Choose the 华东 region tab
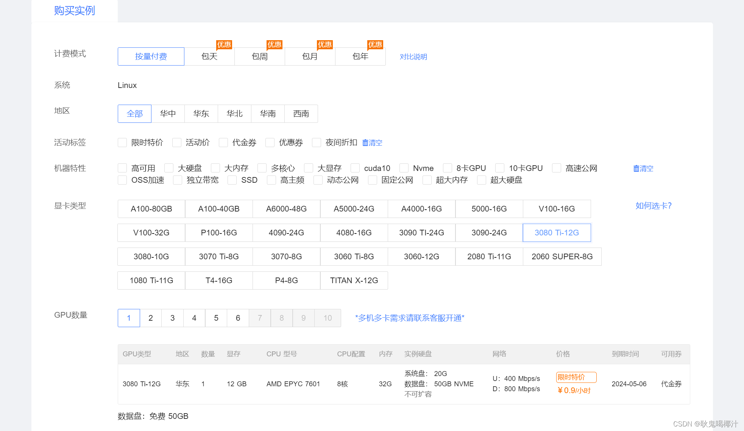This screenshot has width=744, height=431. coord(201,114)
